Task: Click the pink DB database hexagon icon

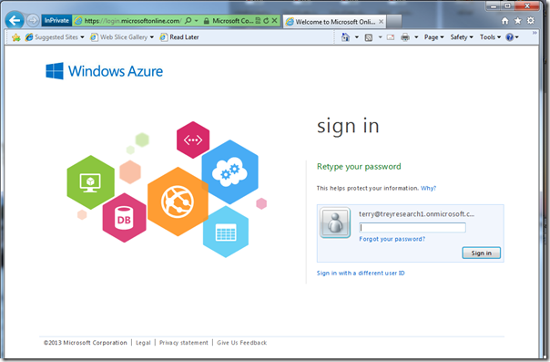Action: (x=124, y=218)
